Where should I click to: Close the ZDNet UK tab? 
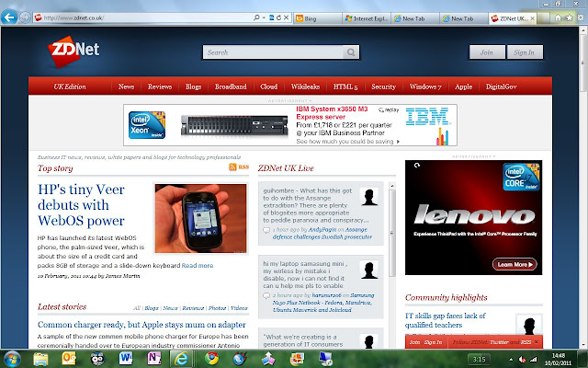point(532,18)
